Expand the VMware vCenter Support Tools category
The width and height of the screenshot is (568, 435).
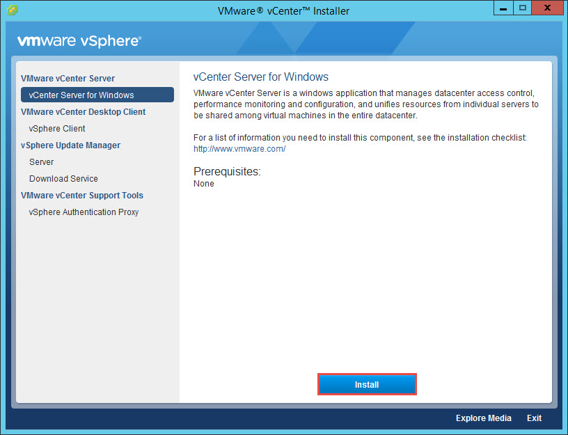point(81,195)
